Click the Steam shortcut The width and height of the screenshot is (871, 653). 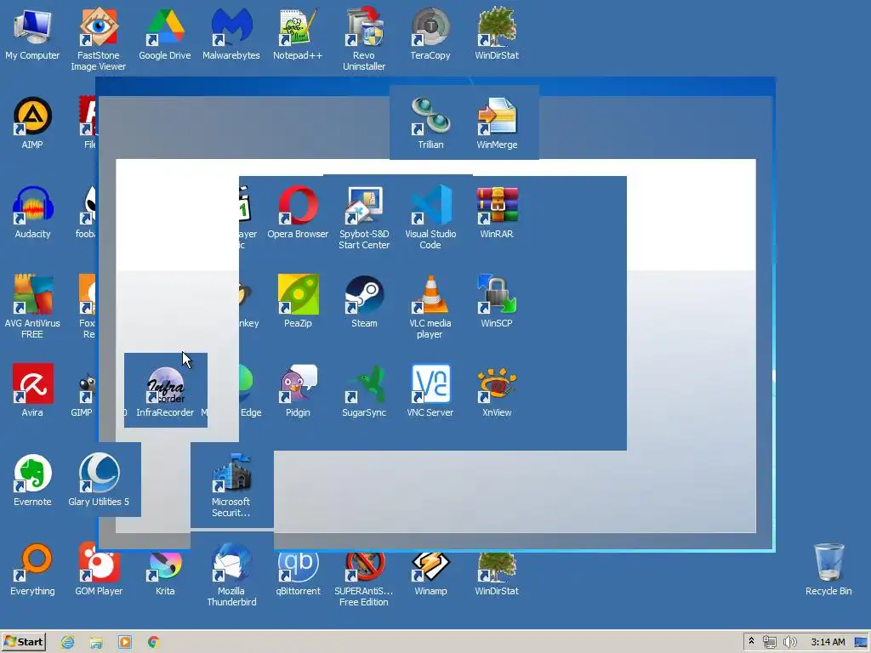(364, 301)
